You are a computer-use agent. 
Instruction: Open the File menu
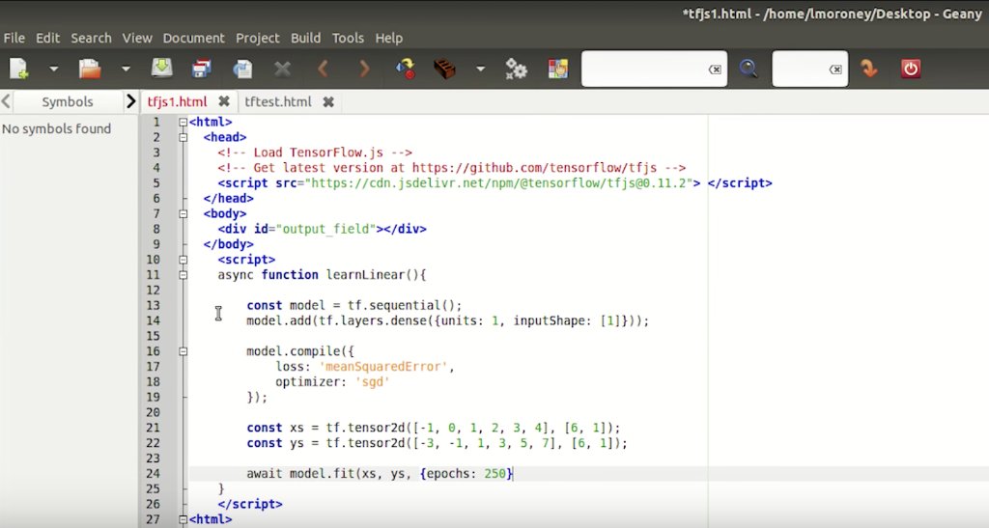click(14, 38)
